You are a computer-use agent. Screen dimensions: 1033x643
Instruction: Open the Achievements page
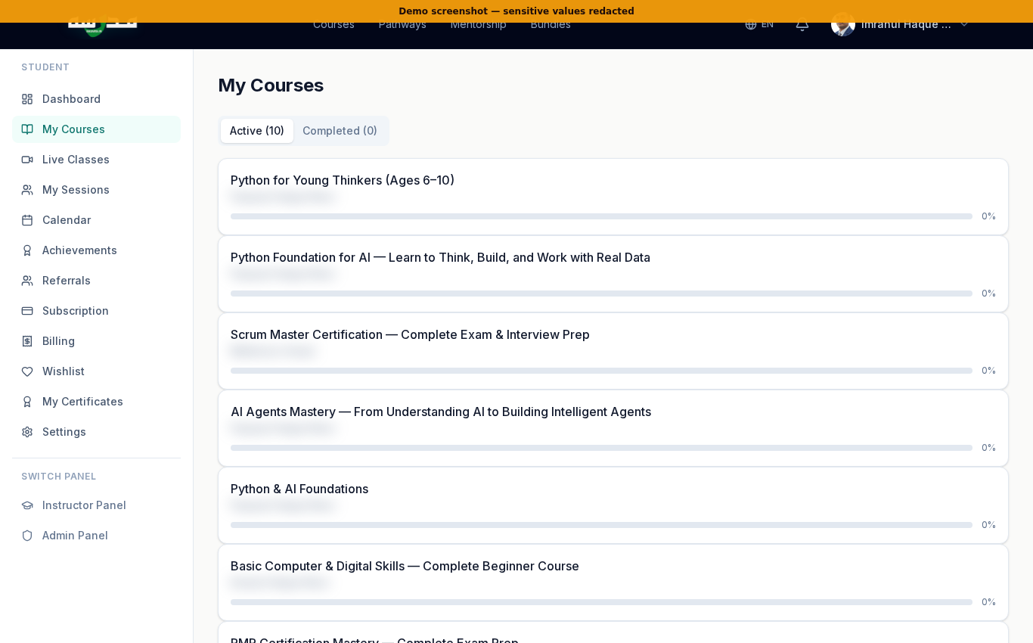pyautogui.click(x=96, y=250)
